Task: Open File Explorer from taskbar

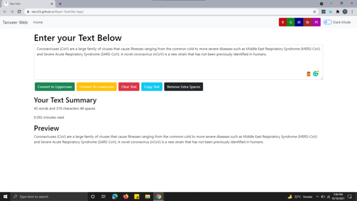Action: click(147, 197)
